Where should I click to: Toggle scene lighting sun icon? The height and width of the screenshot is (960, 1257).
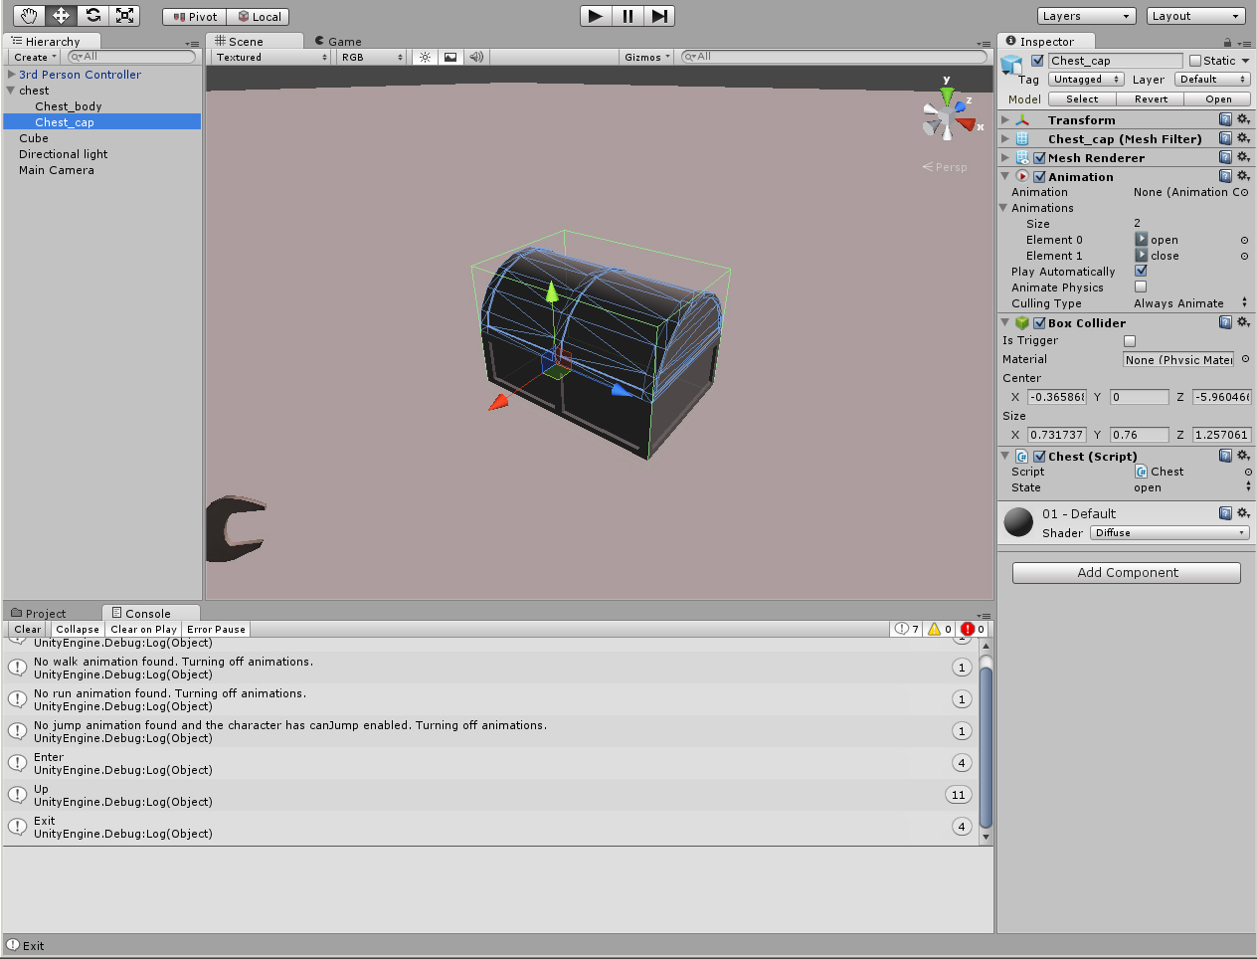[x=425, y=57]
